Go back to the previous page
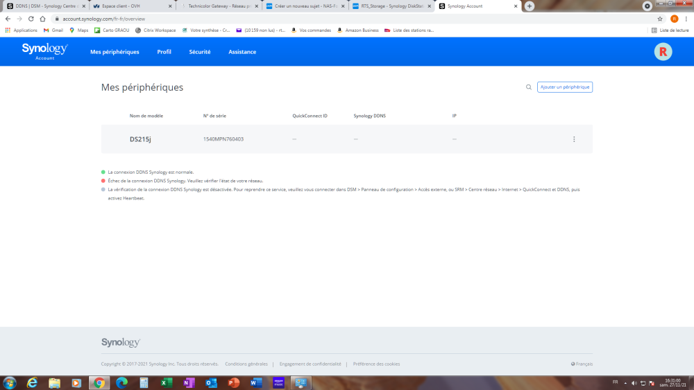The width and height of the screenshot is (694, 390). coord(8,19)
